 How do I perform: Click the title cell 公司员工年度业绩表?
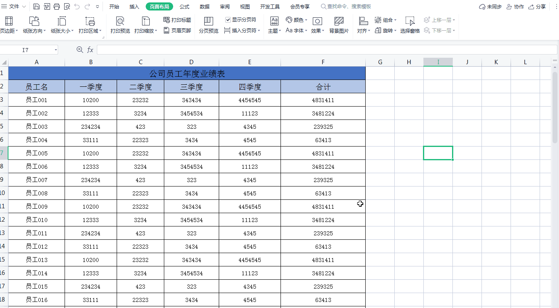187,73
